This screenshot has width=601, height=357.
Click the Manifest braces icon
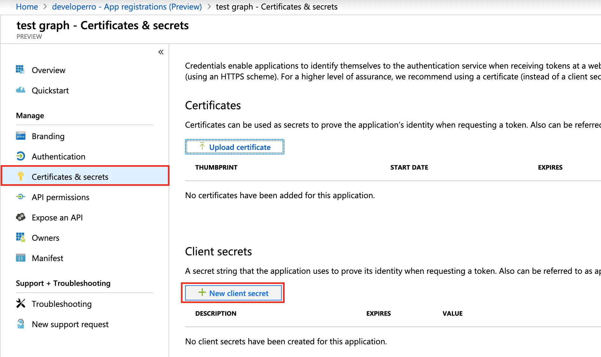coord(20,258)
